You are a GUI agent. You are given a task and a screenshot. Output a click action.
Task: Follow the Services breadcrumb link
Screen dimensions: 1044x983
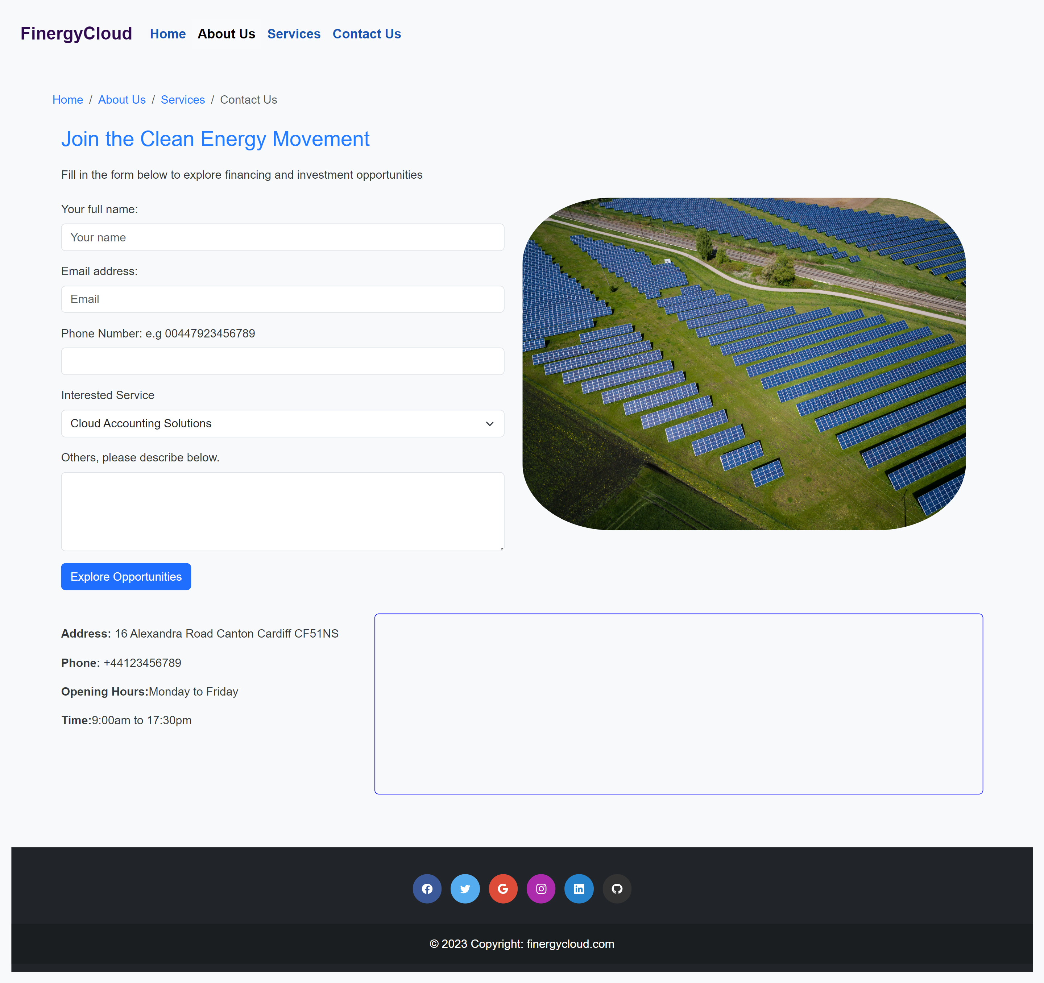tap(183, 100)
